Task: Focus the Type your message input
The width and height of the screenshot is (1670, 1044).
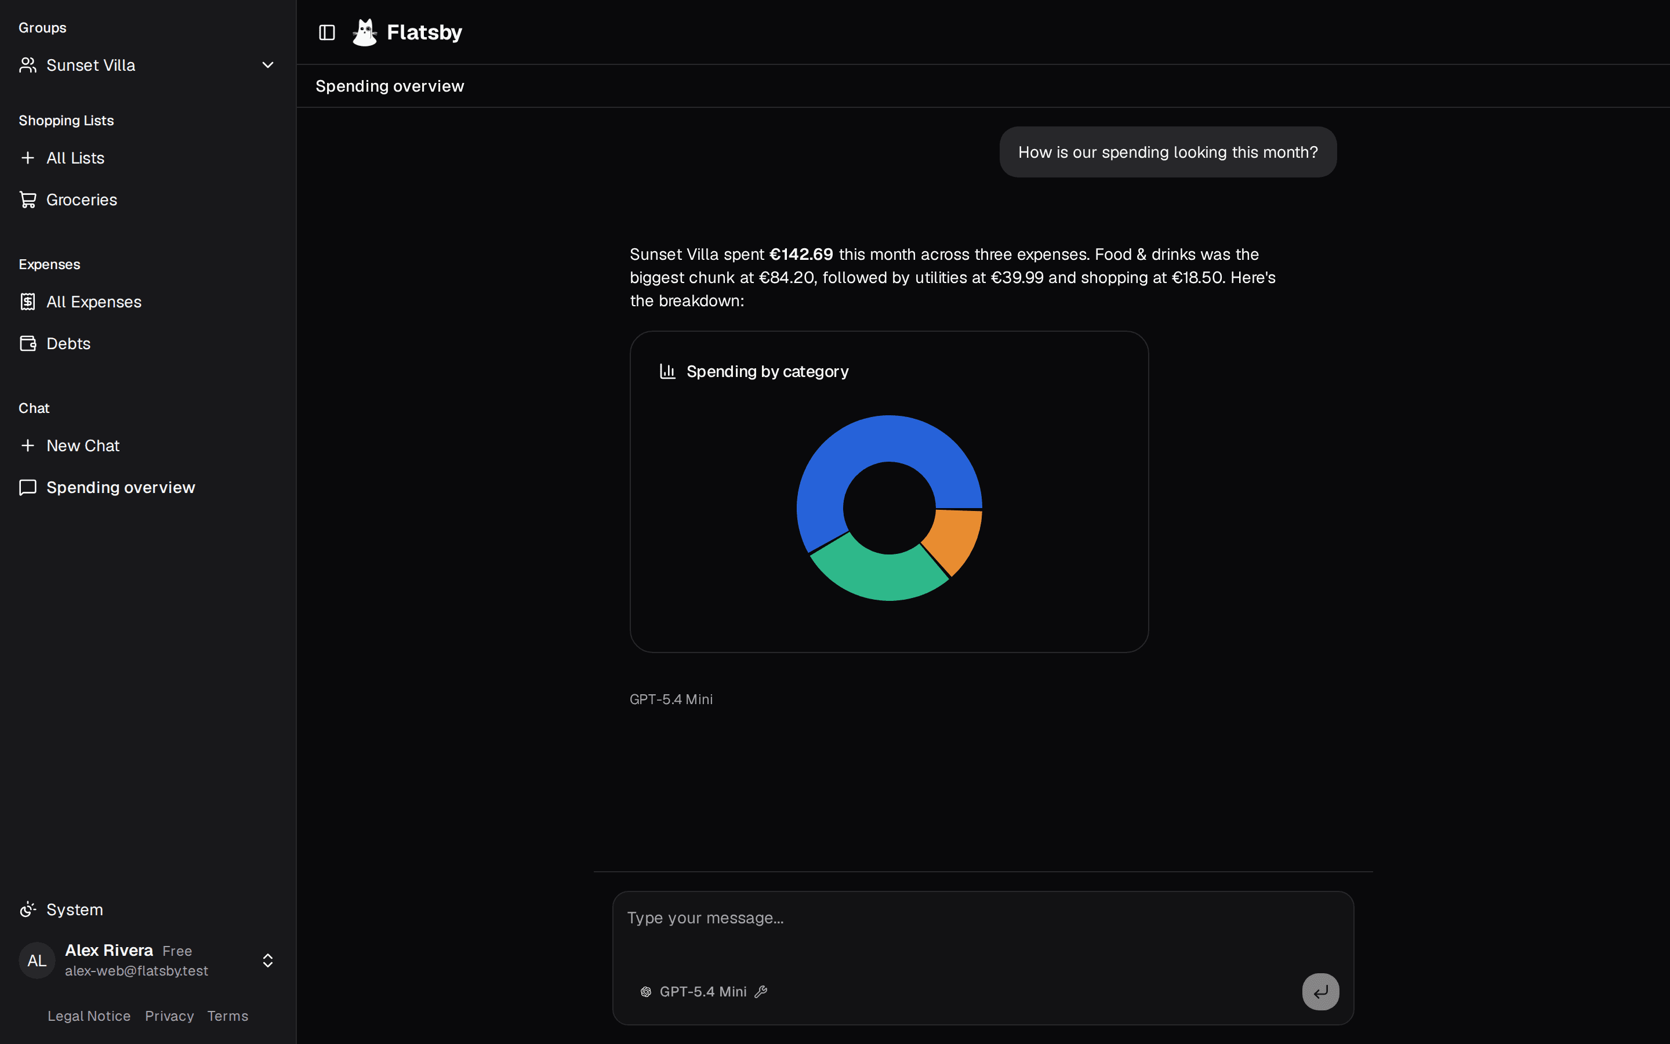Action: click(983, 930)
